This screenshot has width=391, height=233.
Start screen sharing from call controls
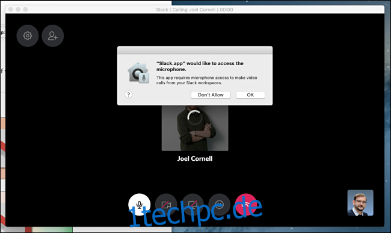click(192, 205)
